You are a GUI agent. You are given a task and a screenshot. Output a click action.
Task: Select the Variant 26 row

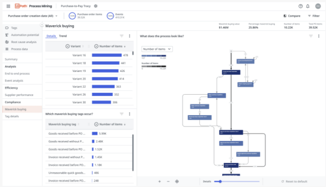[x=89, y=95]
